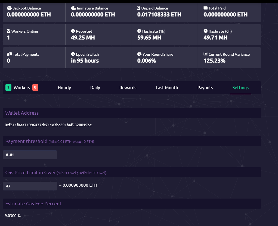View the Last Month tab

click(x=167, y=87)
